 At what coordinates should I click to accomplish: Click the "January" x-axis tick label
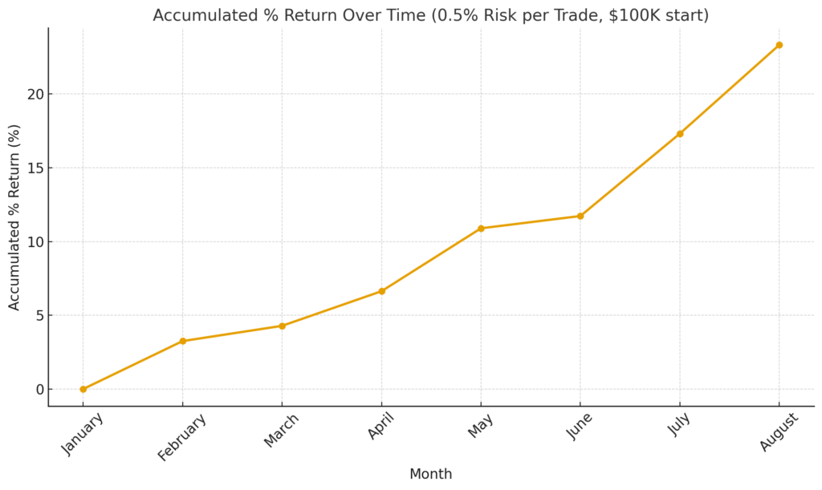(x=83, y=434)
